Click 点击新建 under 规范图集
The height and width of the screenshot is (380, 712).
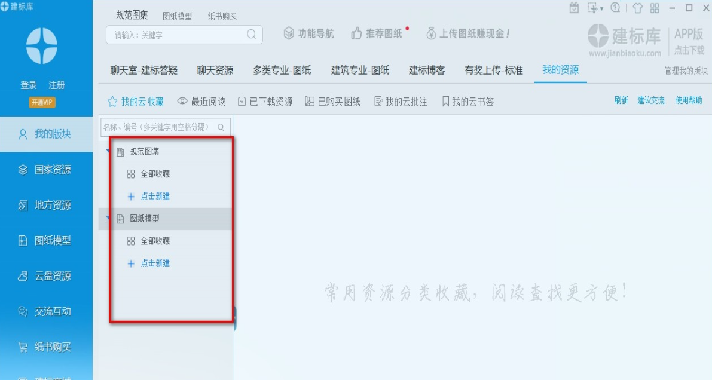[x=155, y=196]
